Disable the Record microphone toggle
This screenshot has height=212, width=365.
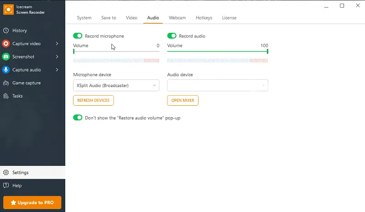78,36
